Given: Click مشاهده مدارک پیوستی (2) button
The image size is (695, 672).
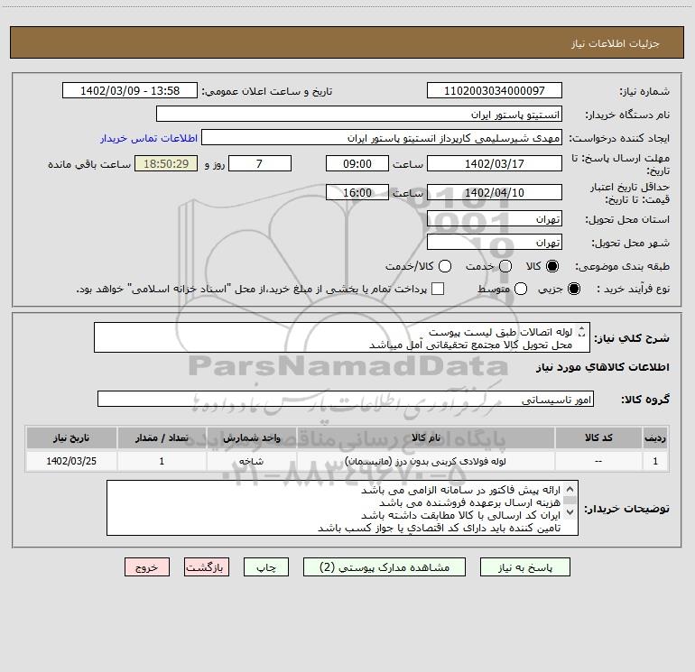Looking at the screenshot, I should click(x=385, y=567).
